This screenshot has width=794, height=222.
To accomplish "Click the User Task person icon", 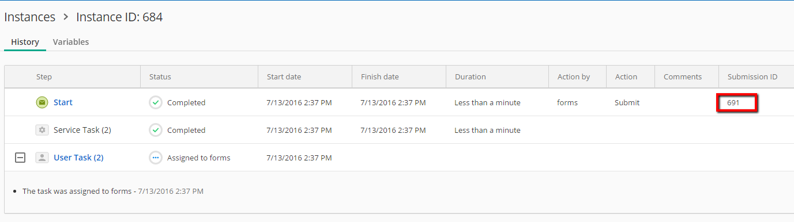I will point(42,158).
